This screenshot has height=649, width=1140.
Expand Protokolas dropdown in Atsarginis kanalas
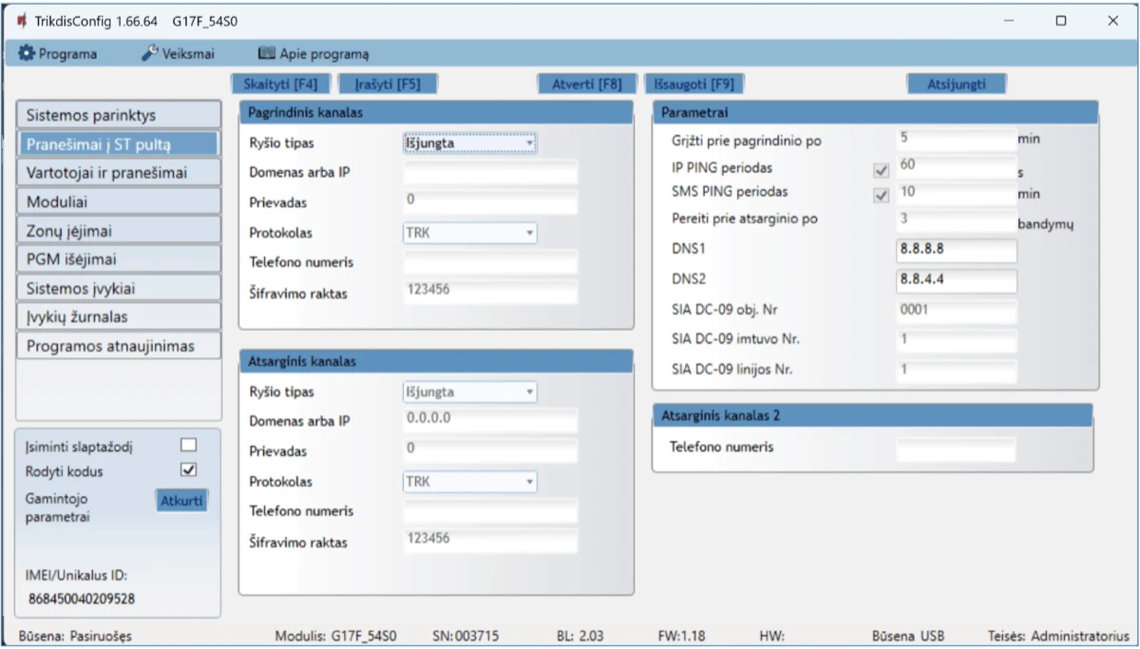469,482
